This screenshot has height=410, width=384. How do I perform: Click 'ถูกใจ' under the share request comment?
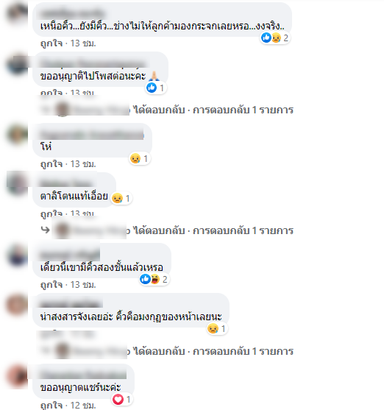[51, 405]
